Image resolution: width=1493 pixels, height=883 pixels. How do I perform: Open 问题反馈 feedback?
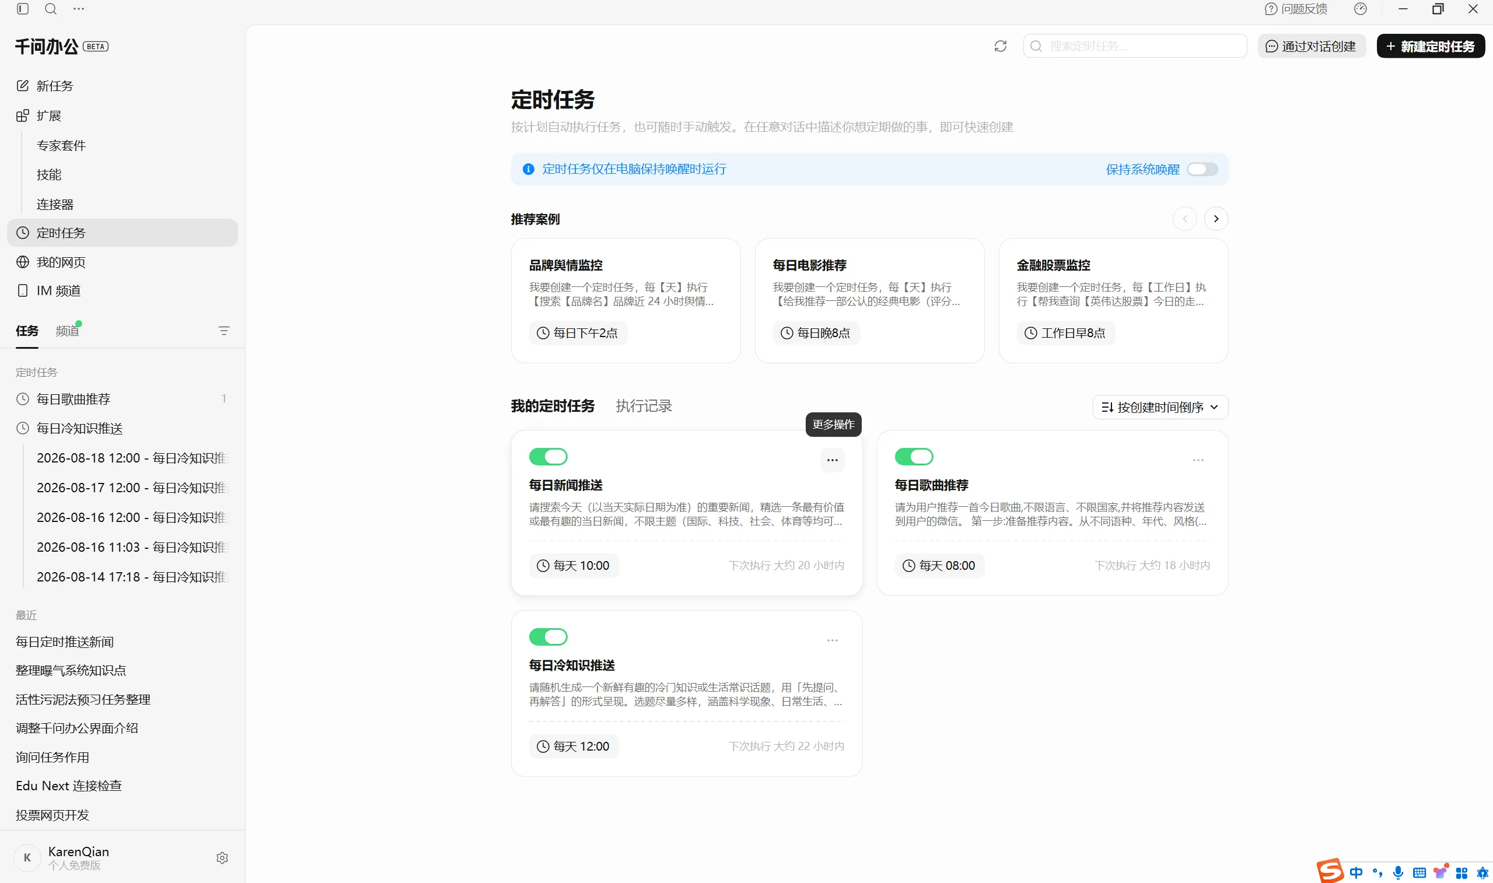(x=1296, y=9)
